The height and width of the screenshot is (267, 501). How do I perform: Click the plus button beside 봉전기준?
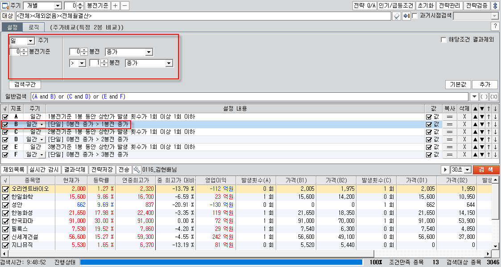[x=115, y=6]
